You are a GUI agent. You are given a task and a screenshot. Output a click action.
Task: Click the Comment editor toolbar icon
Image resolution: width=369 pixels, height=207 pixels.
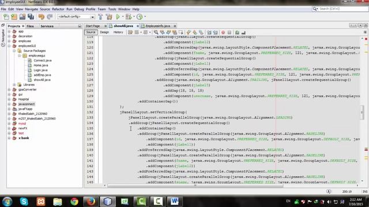[x=237, y=32]
